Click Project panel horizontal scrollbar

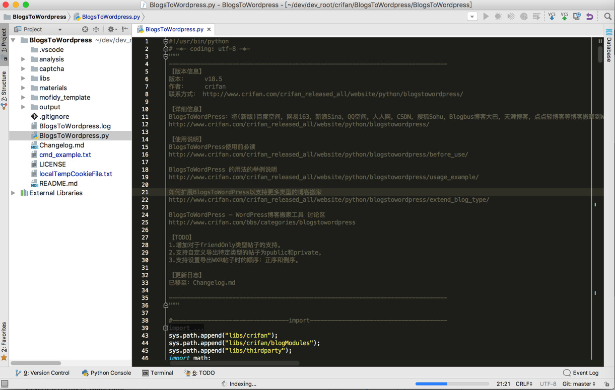(36, 363)
